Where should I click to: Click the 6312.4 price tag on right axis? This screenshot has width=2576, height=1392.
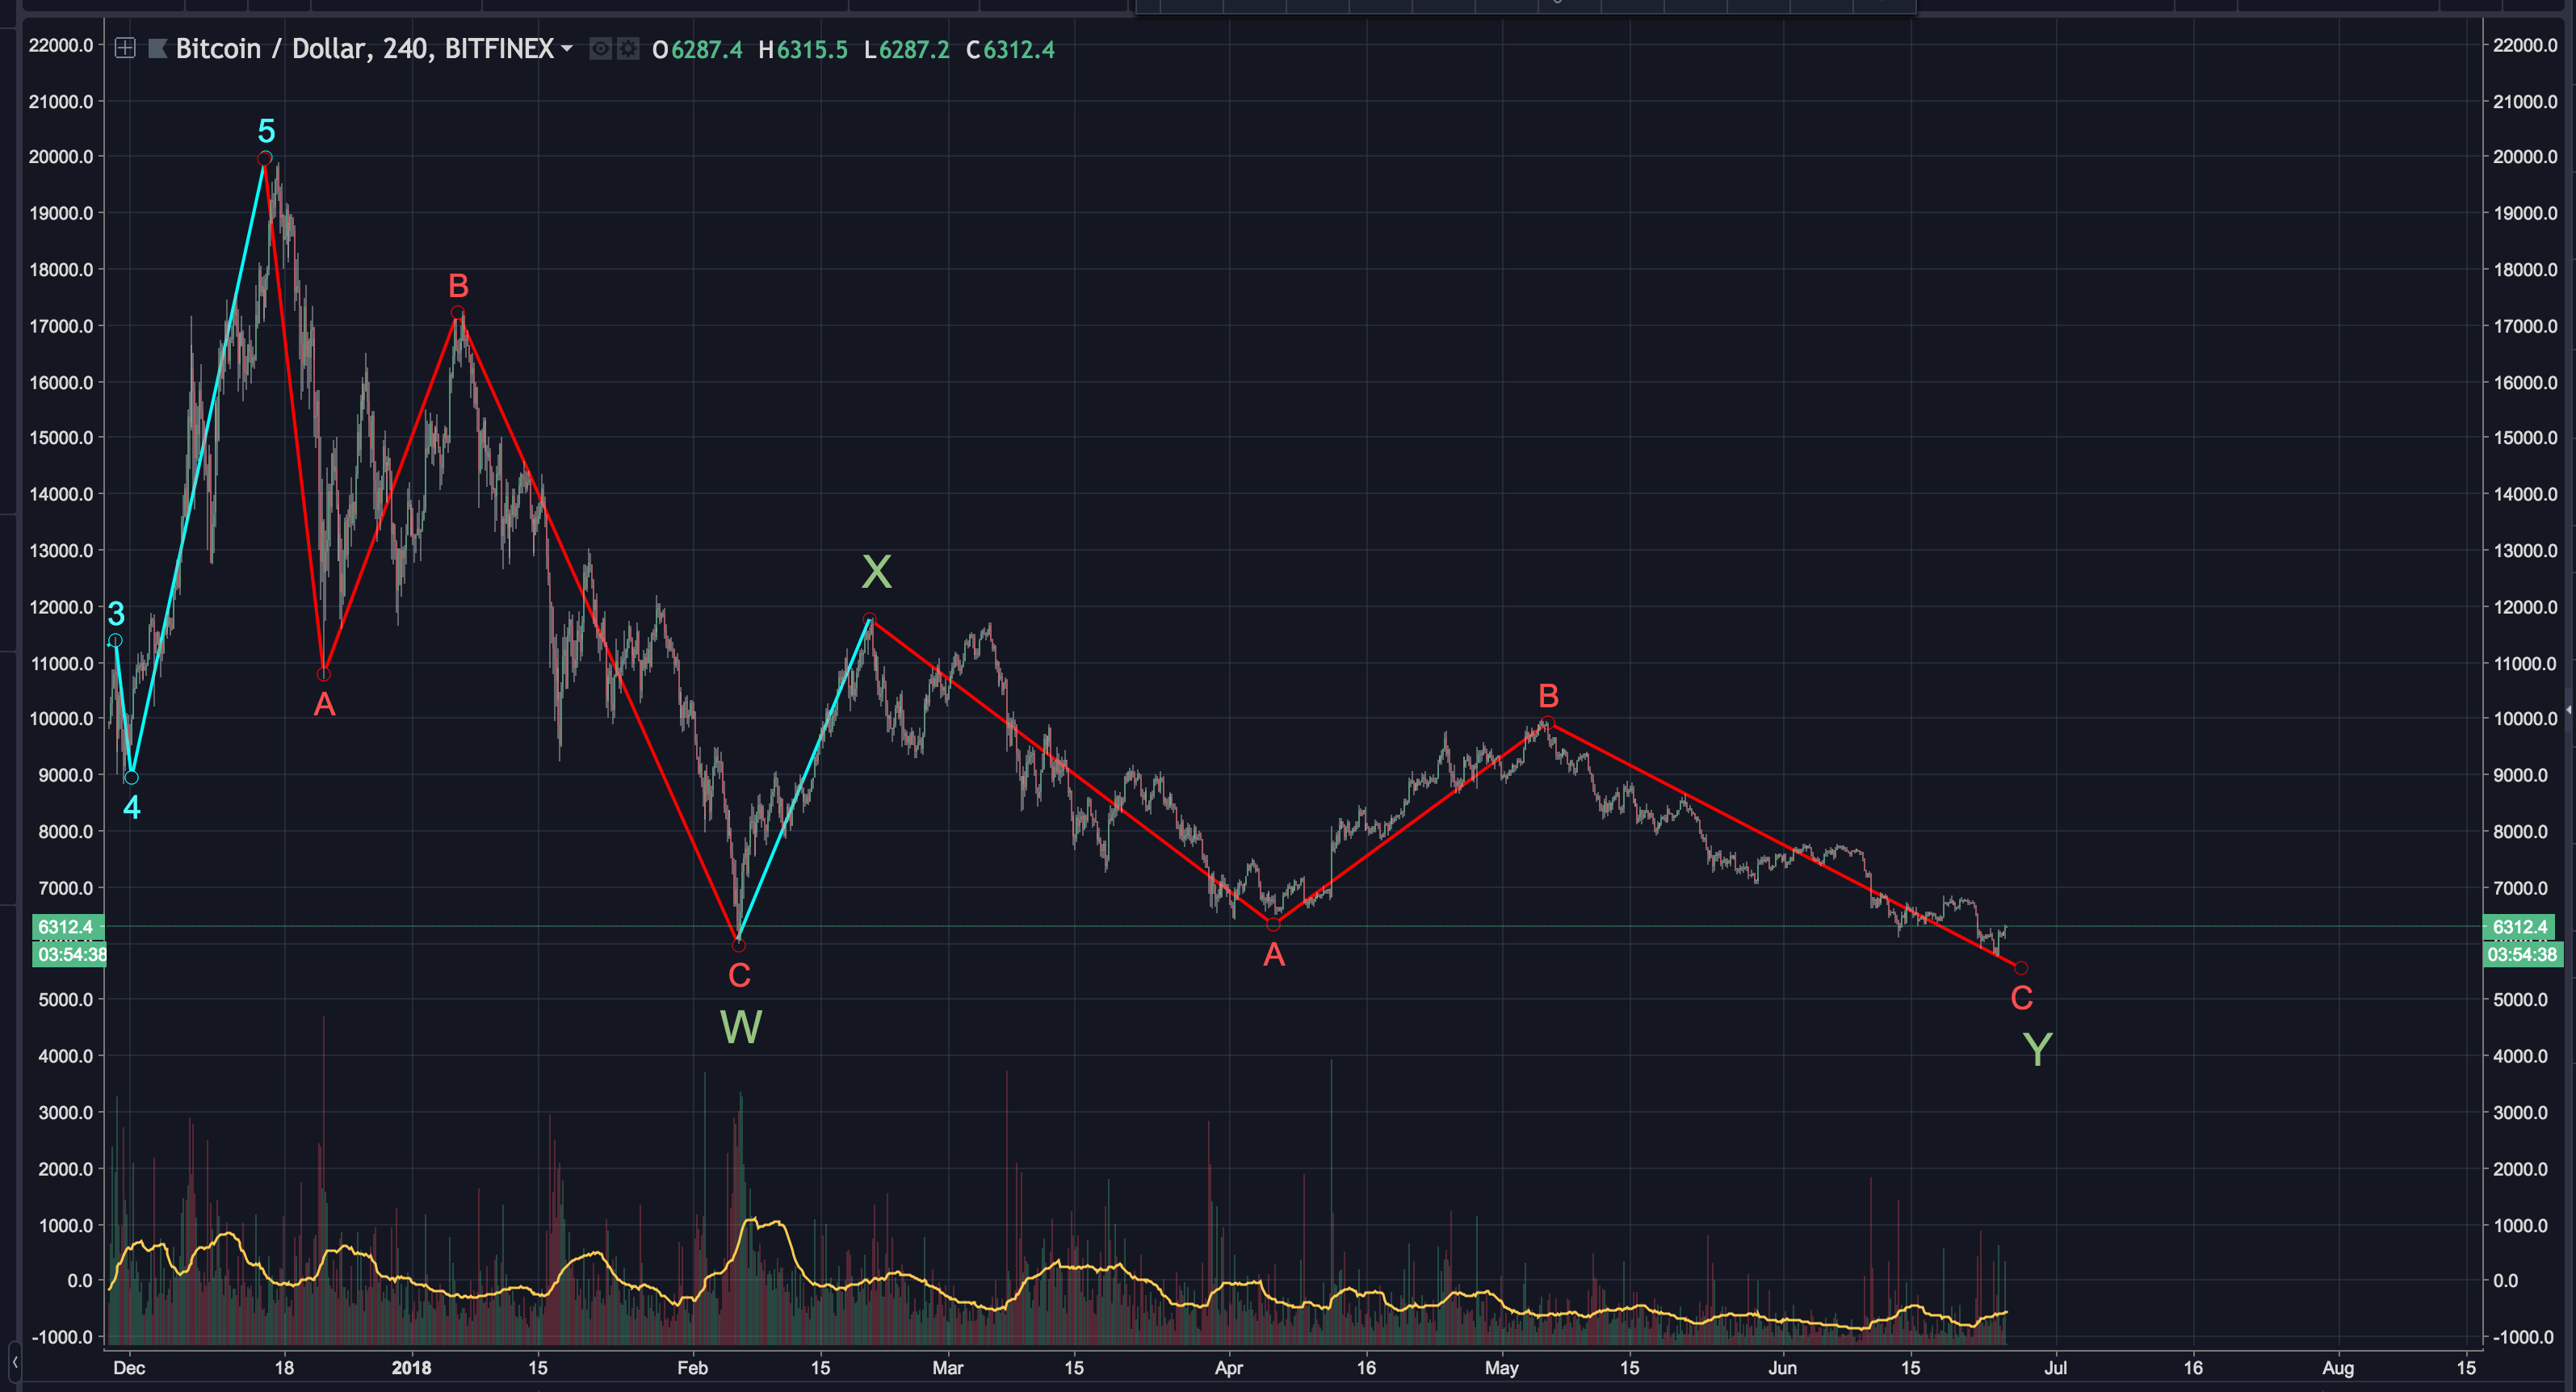(x=2520, y=927)
